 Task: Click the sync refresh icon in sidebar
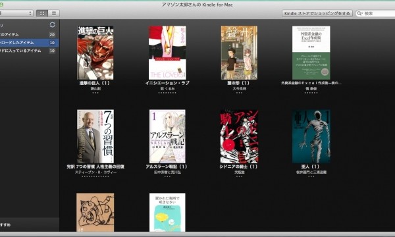[53, 24]
